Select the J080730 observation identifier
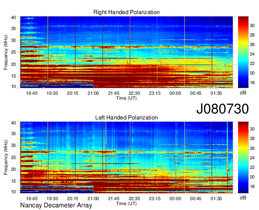 [222, 109]
